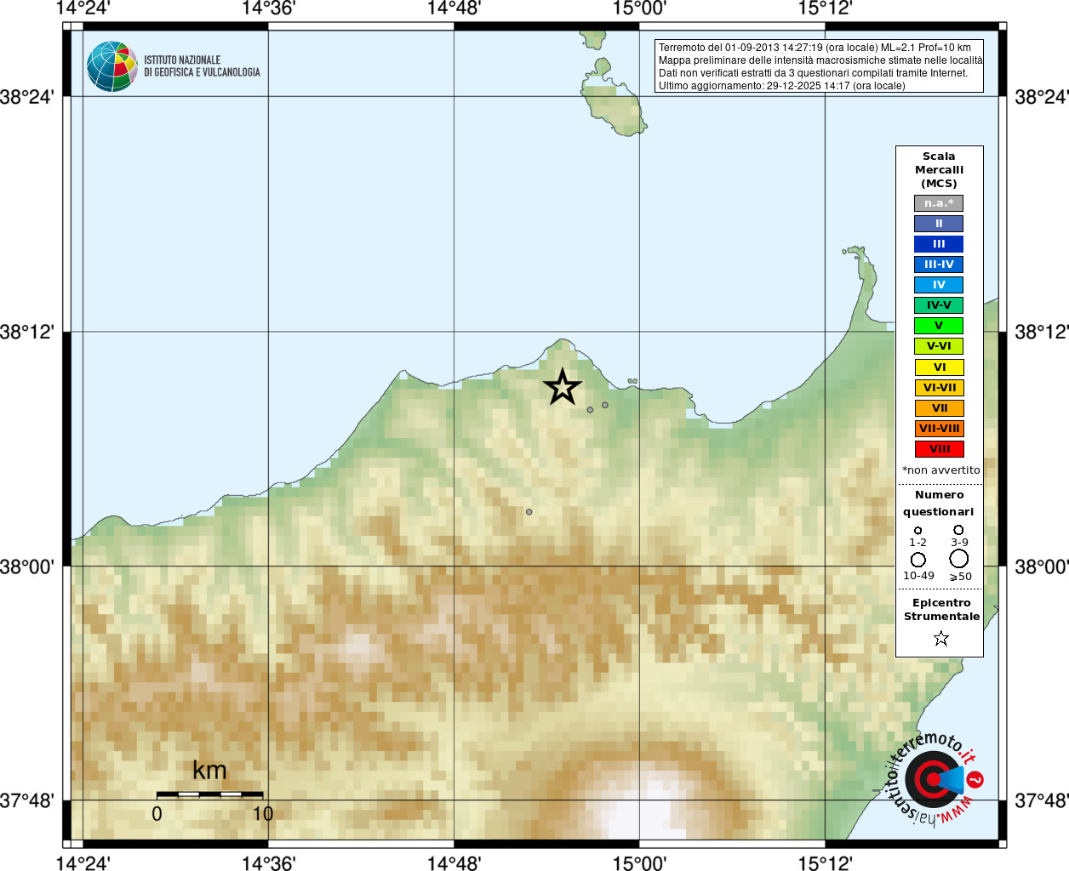Click the green intensity V swatch

coord(939,326)
